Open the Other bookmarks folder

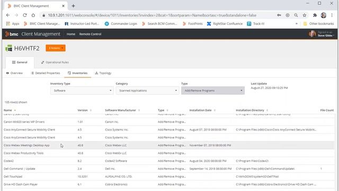(318, 23)
